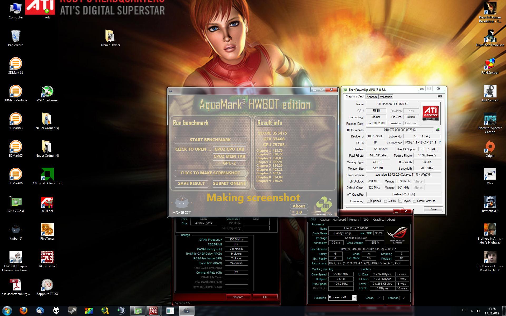Image resolution: width=506 pixels, height=316 pixels.
Task: Switch to the Validation tab in GPU-Z
Action: pyautogui.click(x=386, y=97)
